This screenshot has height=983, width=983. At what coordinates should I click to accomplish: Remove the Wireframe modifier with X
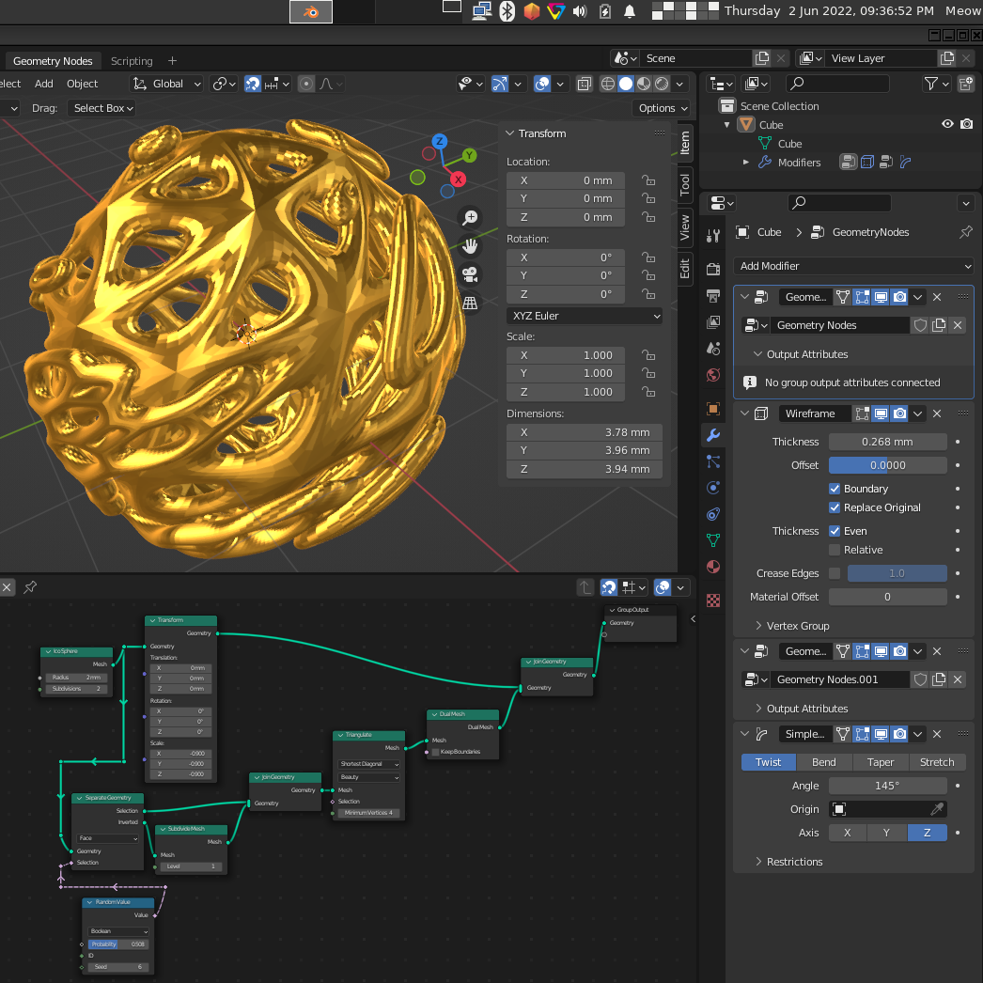point(937,413)
